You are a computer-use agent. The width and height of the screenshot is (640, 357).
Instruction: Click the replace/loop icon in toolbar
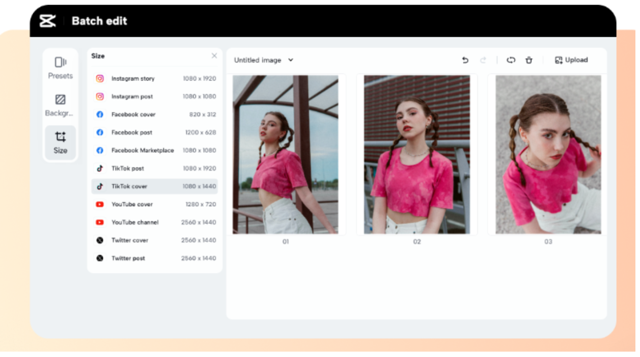511,60
